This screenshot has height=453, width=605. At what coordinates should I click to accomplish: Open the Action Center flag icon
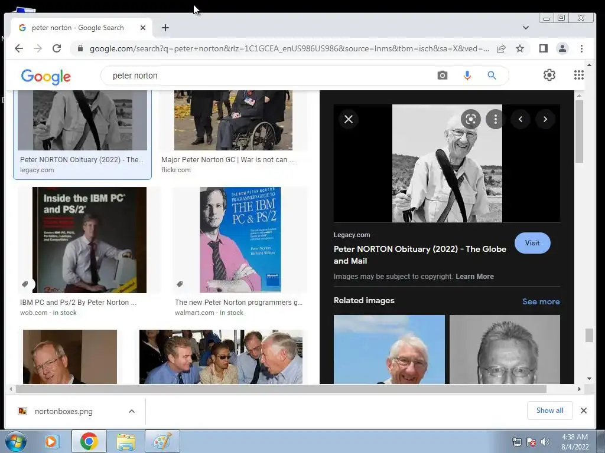(531, 441)
